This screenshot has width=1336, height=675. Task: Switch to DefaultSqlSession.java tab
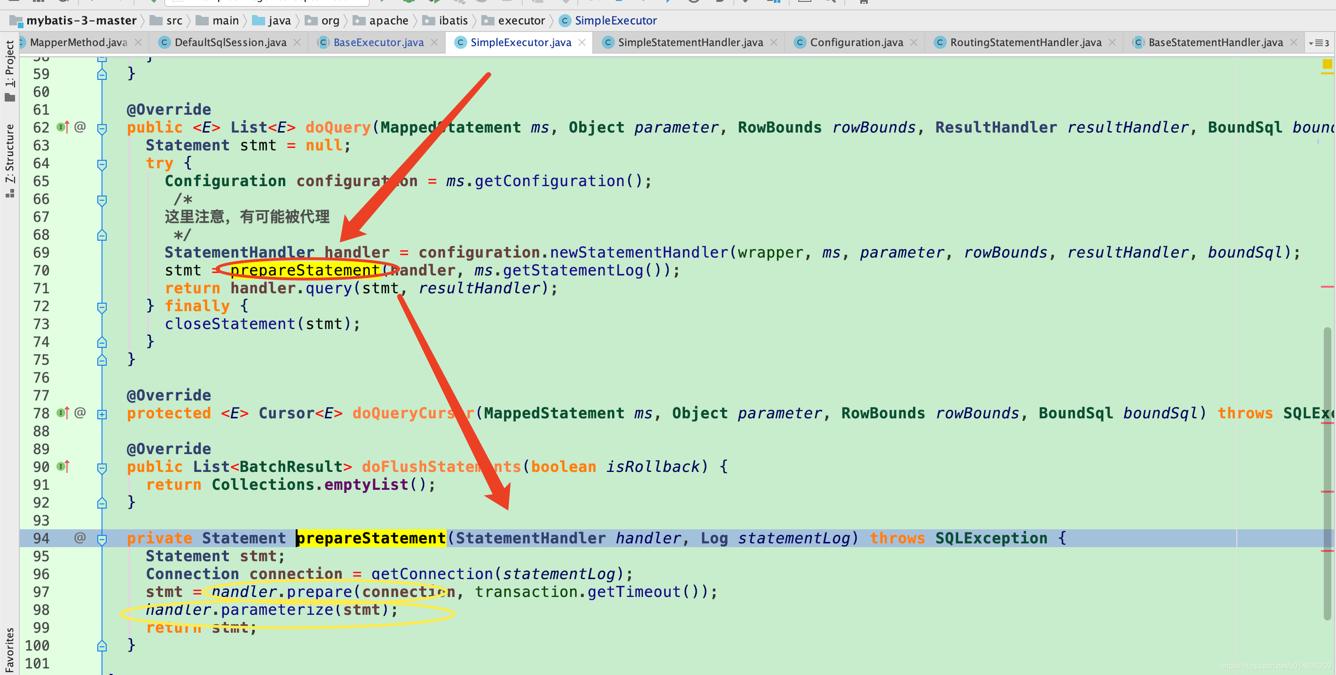click(230, 42)
